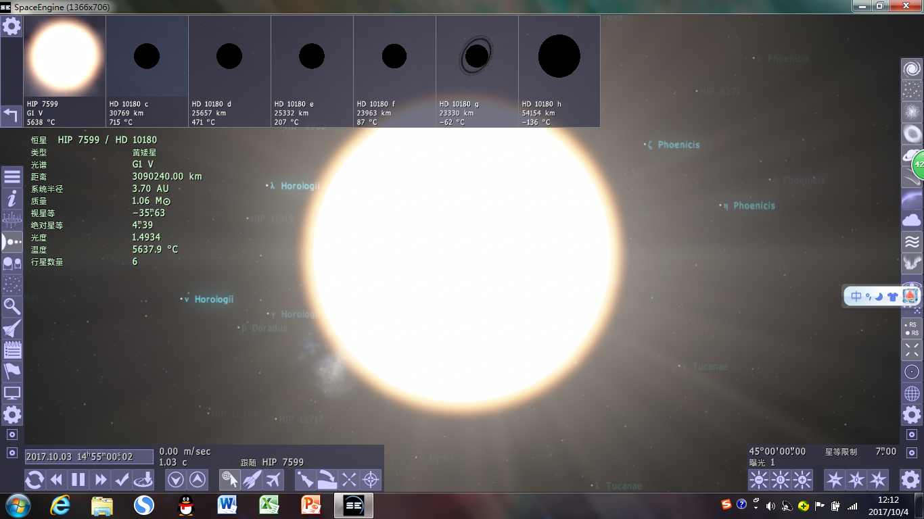Click the back arrow in the system browser

click(x=11, y=115)
